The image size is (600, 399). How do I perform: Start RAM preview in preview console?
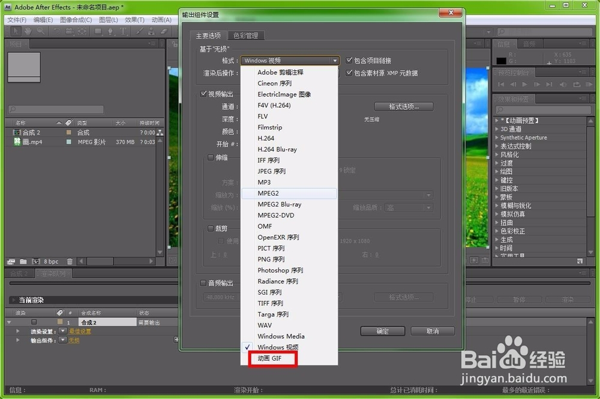click(x=589, y=84)
